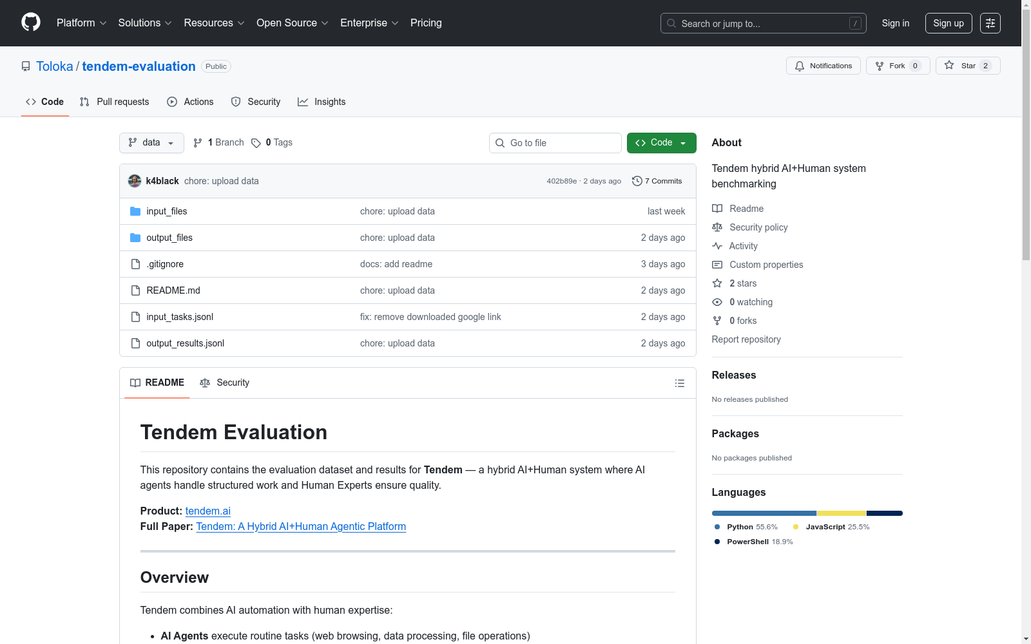The height and width of the screenshot is (644, 1031).
Task: Click the search magnifier icon in header
Action: pos(671,23)
